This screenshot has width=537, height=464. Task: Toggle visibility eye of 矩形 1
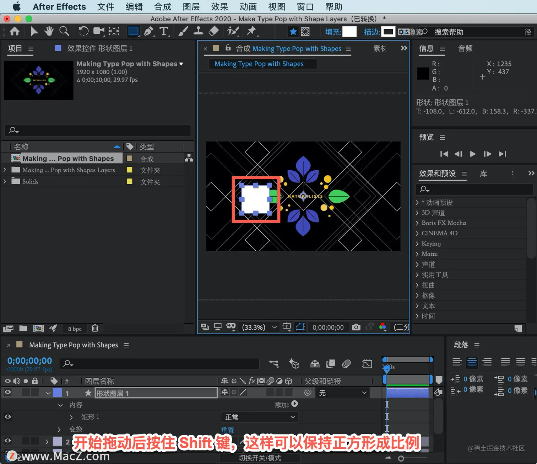7,416
